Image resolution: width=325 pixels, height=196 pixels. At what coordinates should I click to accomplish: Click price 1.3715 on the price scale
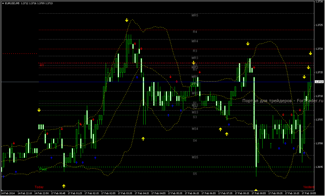(319, 72)
